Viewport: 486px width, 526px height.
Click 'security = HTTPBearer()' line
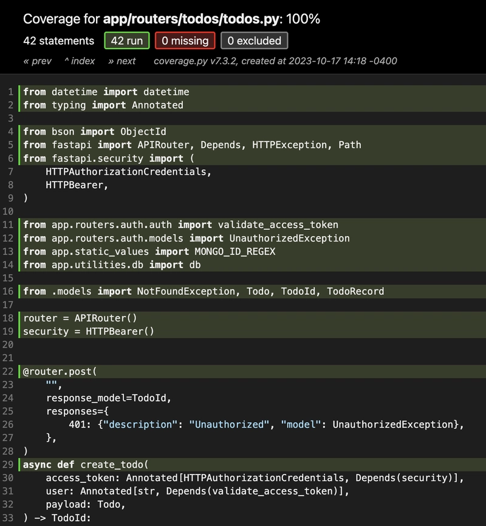point(89,331)
